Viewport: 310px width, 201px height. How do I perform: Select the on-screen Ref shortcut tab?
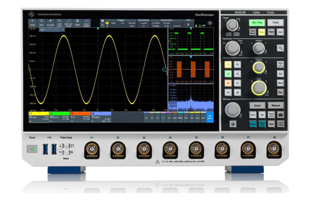tap(192, 117)
